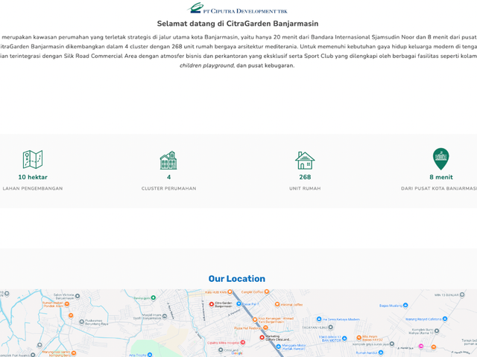This screenshot has width=477, height=357.
Task: Select the Salon Victoria Banjarmasin map pin
Action: click(x=78, y=296)
